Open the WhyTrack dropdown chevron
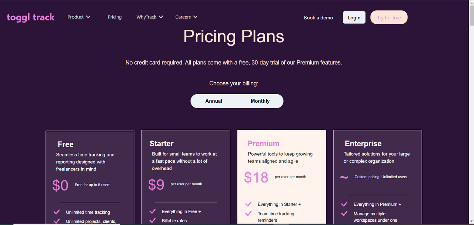The width and height of the screenshot is (474, 225). (x=161, y=17)
